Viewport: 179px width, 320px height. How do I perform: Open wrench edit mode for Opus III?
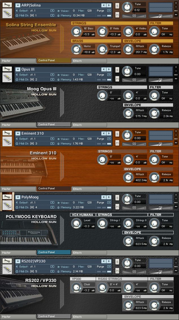(x=7, y=69)
